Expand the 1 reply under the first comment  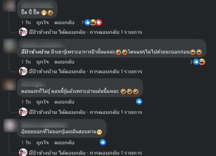(x=85, y=32)
